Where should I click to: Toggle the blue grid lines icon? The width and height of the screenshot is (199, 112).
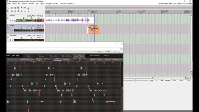click(x=21, y=11)
